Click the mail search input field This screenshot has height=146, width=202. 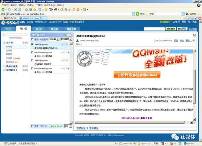(x=155, y=29)
